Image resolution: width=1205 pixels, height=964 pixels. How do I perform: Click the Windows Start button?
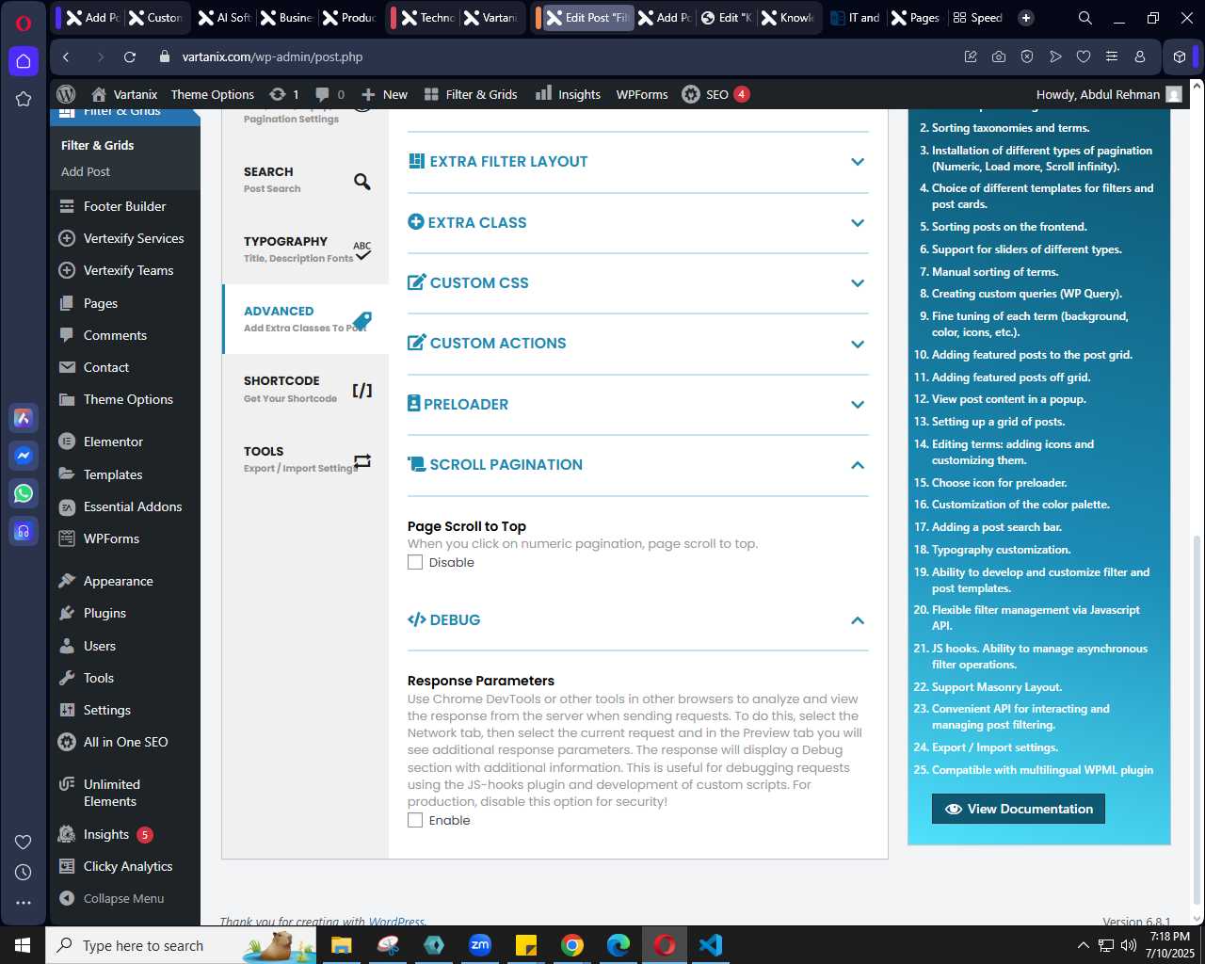pos(23,945)
